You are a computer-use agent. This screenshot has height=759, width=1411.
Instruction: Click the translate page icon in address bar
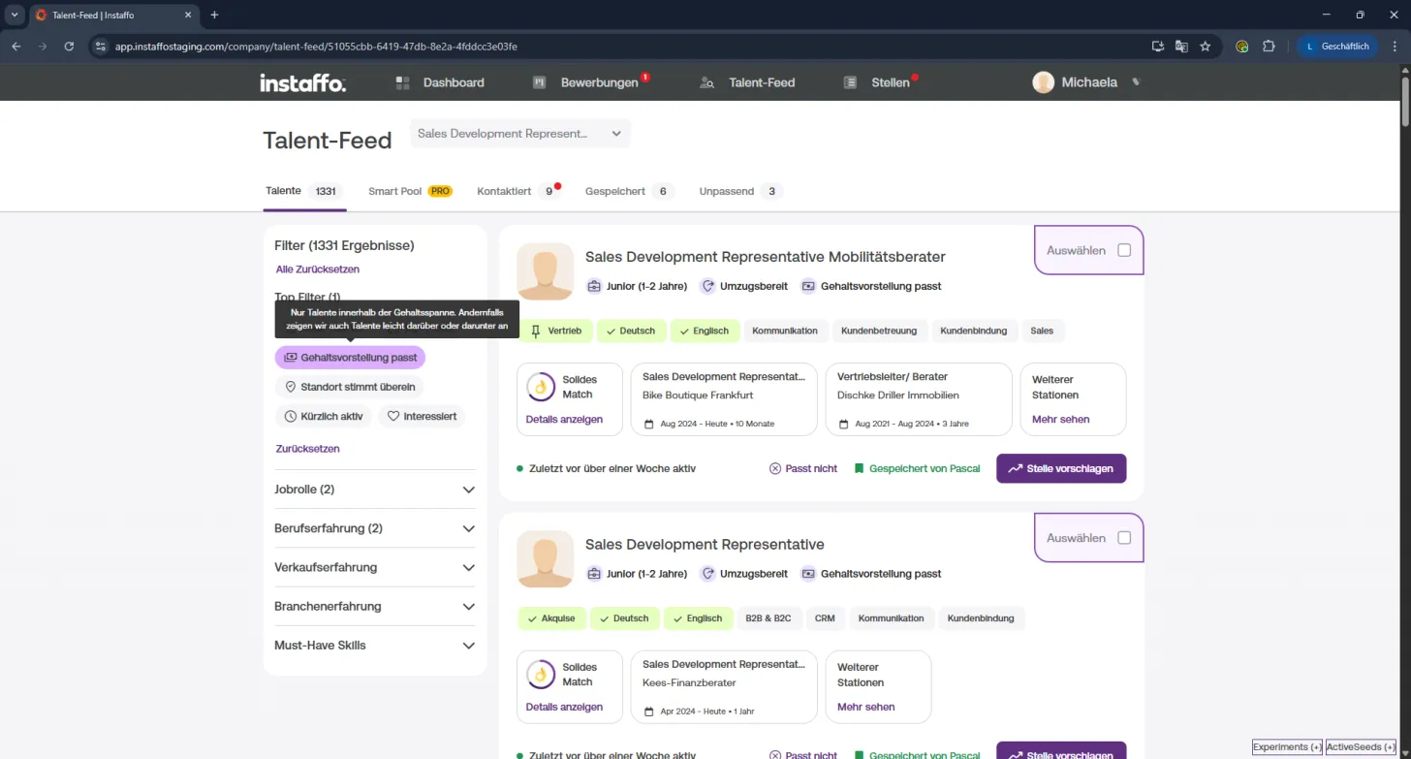[x=1181, y=46]
